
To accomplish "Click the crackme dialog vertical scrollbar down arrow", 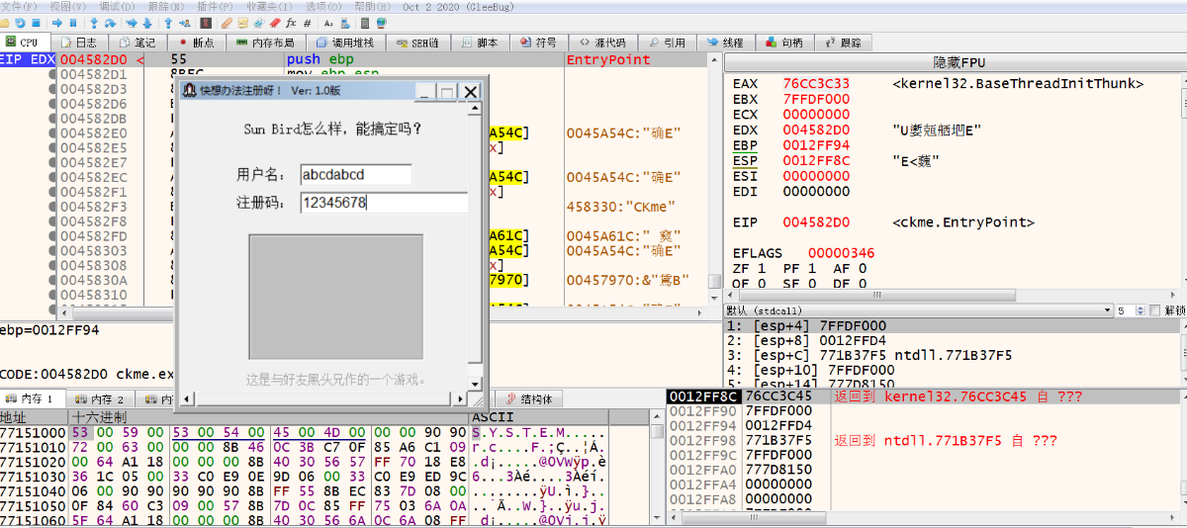I will [x=476, y=384].
